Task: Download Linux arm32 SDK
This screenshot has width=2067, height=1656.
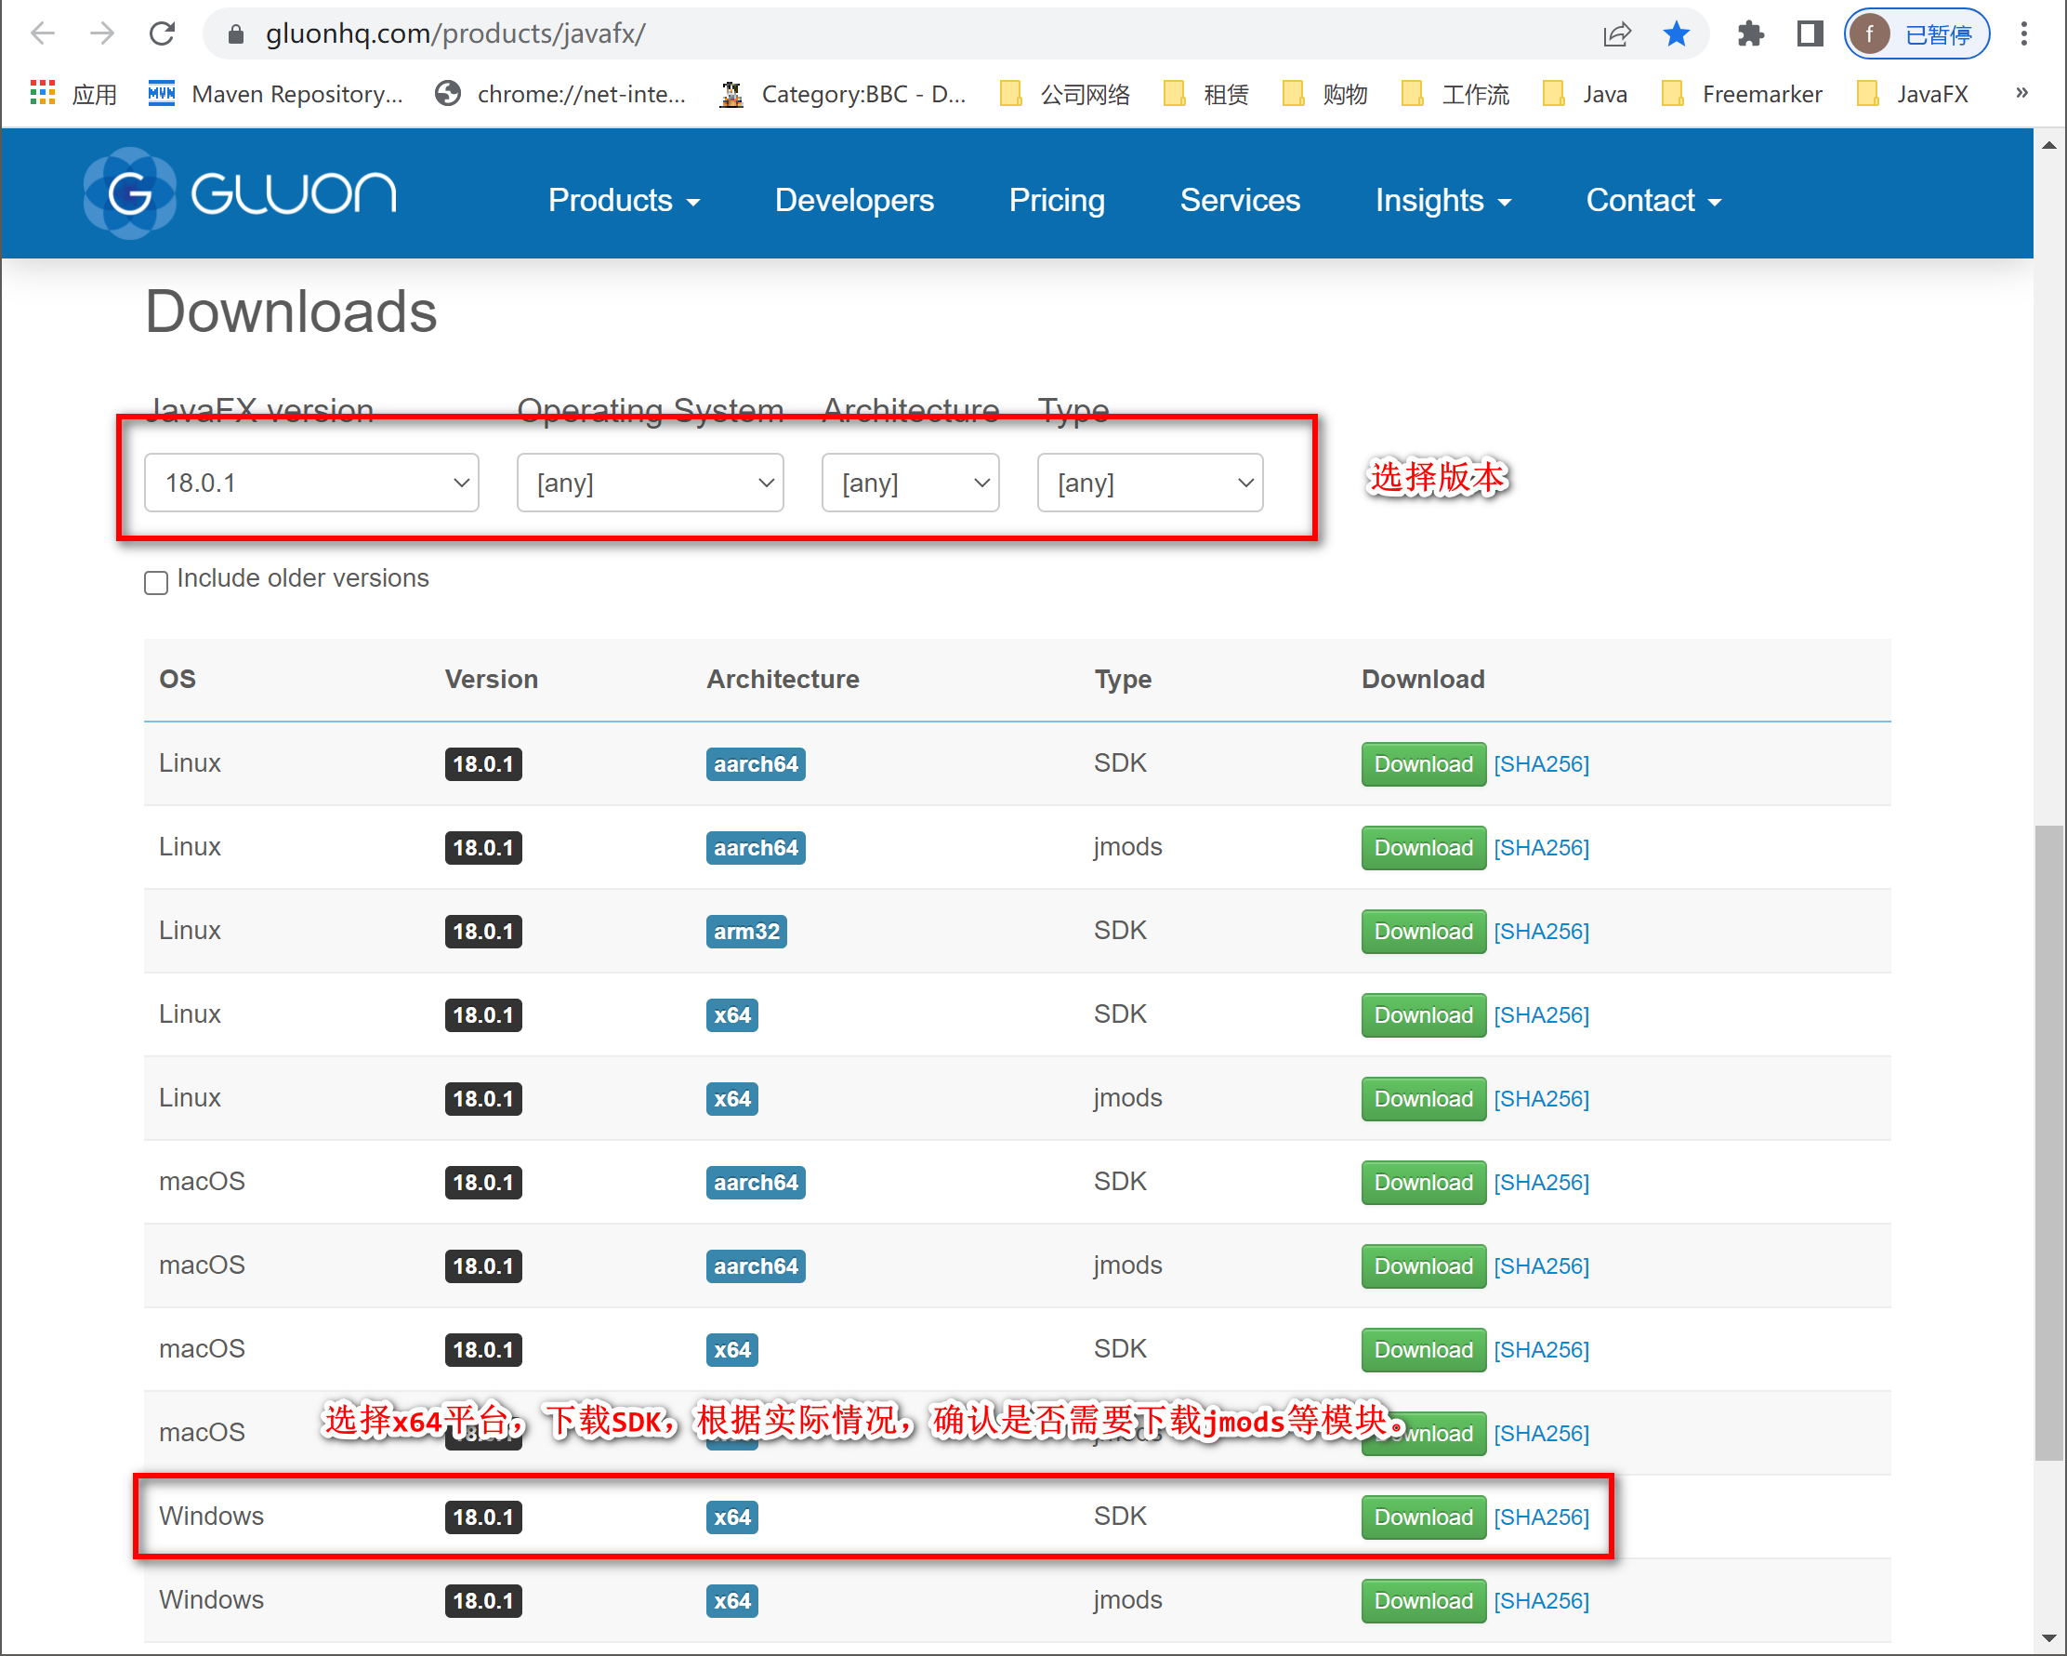Action: coord(1423,931)
